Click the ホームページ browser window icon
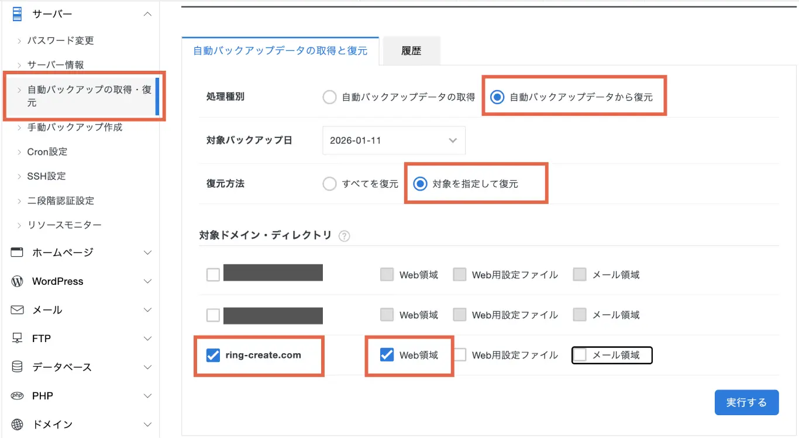The height and width of the screenshot is (438, 799). (x=17, y=253)
